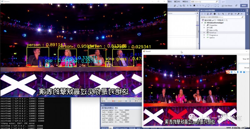
Task: Select the solution root node
Action: click(x=215, y=20)
